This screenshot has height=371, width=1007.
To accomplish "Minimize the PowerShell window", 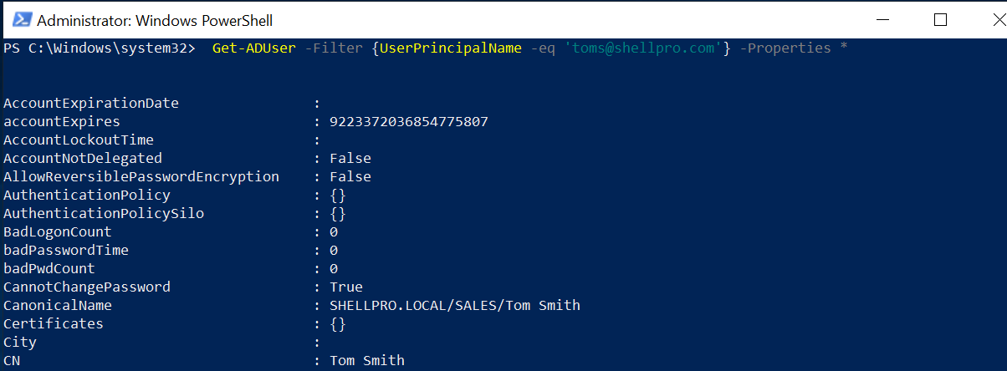I will click(882, 19).
